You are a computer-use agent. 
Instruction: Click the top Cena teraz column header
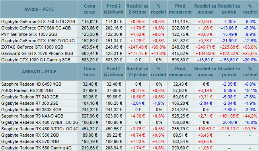[x=90, y=9]
